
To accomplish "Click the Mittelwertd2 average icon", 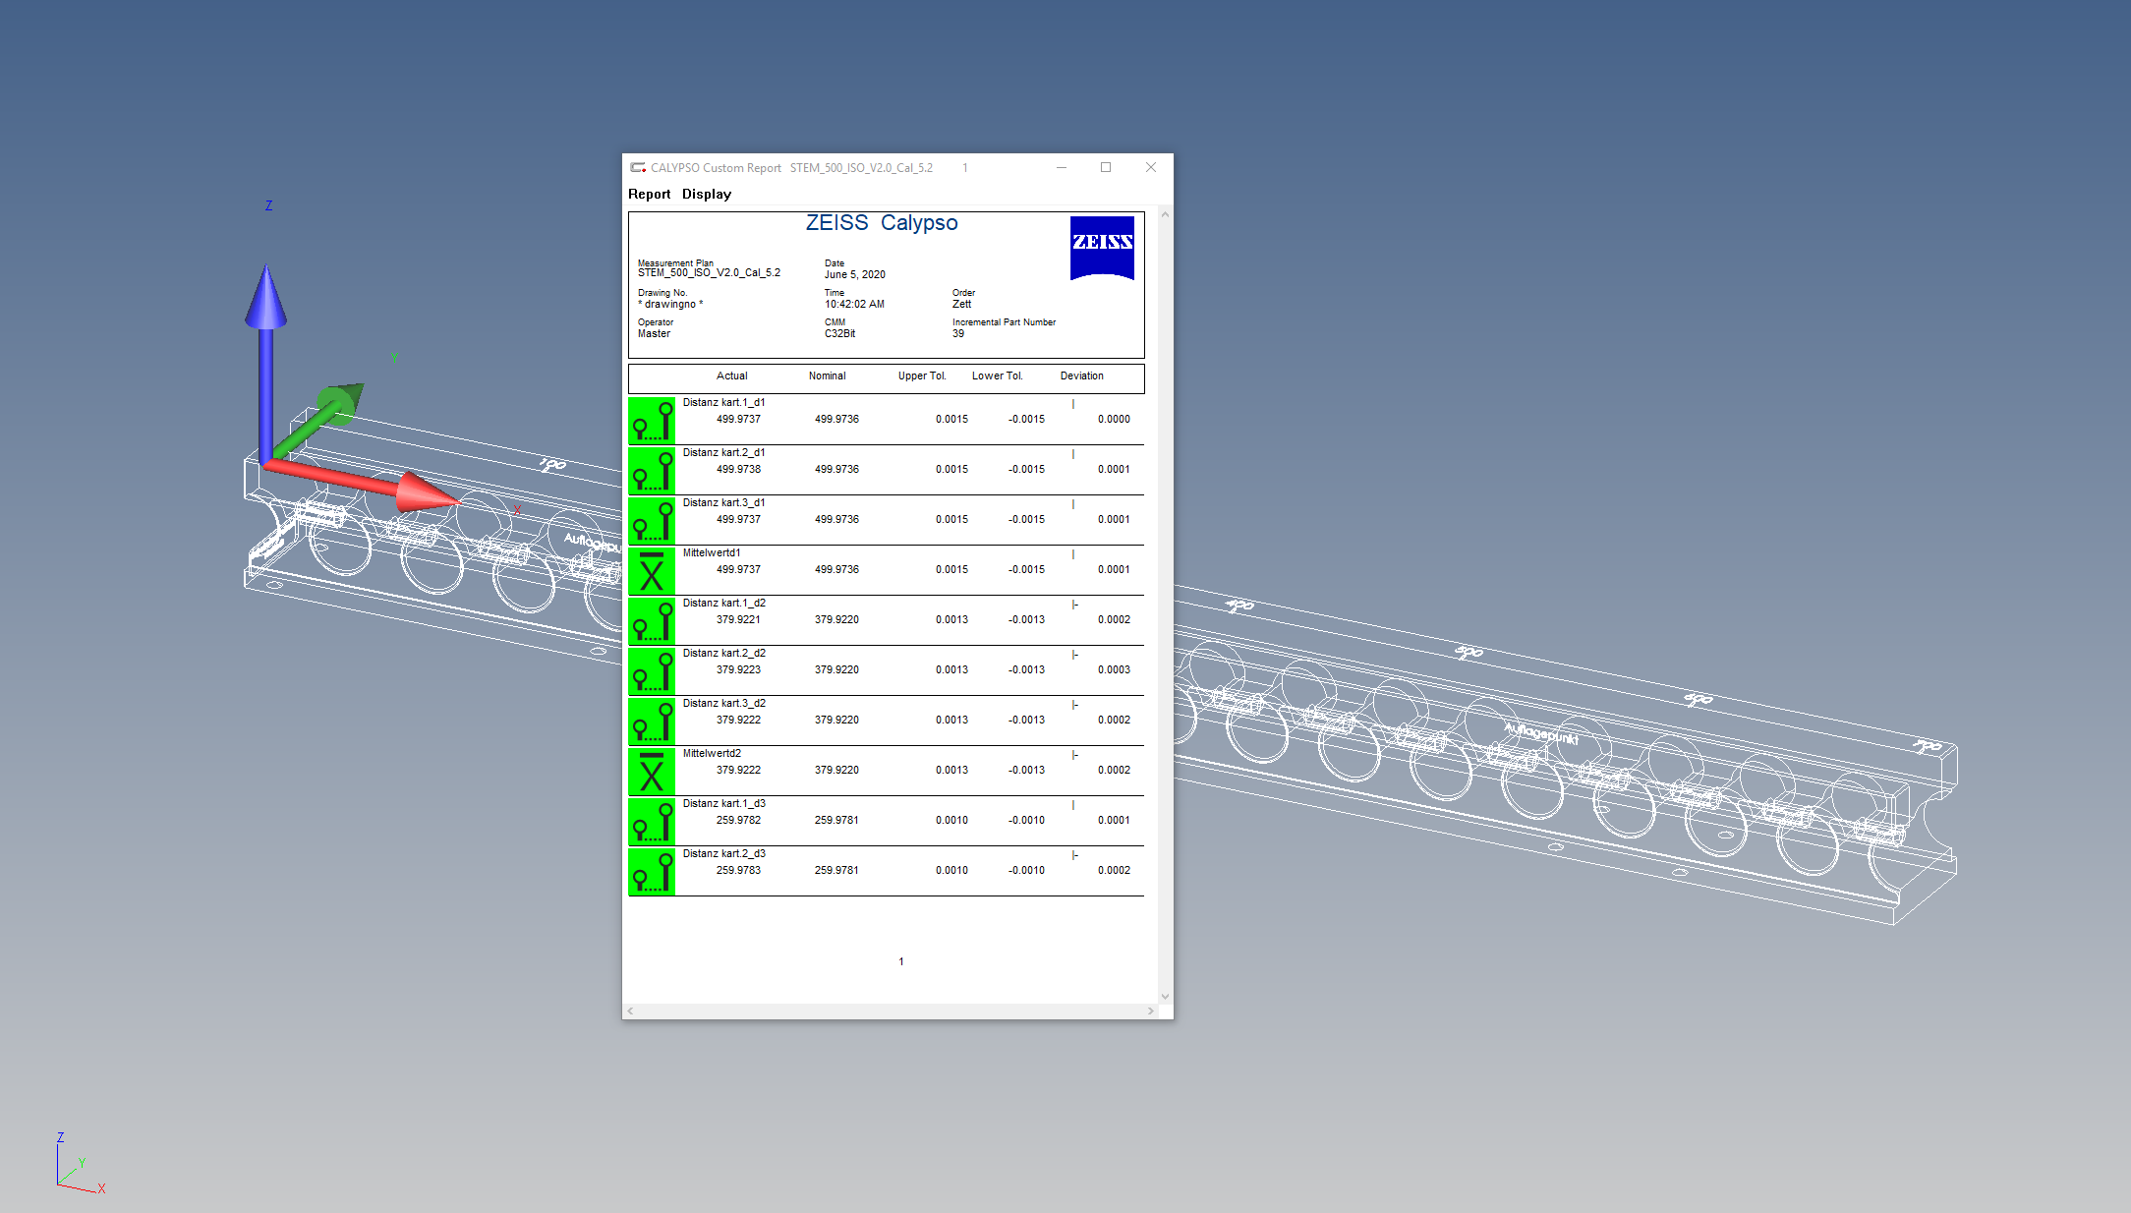I will pyautogui.click(x=652, y=772).
